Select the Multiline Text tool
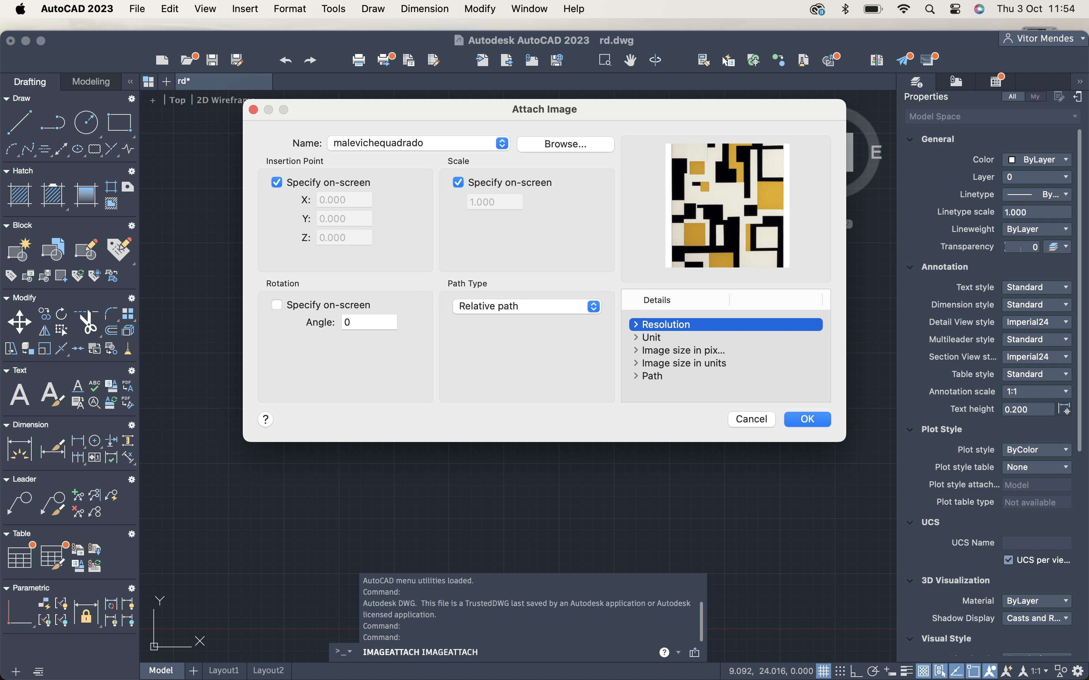 [x=20, y=394]
